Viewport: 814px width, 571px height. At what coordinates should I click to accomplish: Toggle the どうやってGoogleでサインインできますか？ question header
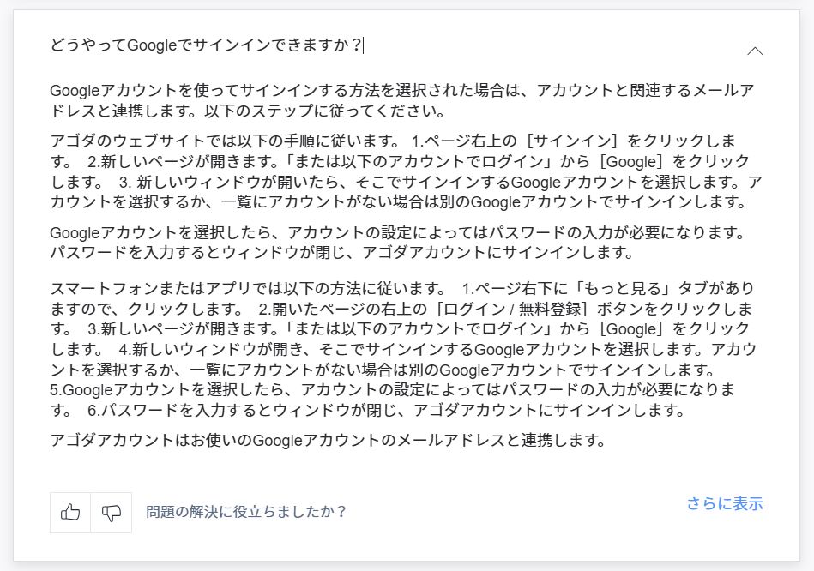tap(206, 45)
